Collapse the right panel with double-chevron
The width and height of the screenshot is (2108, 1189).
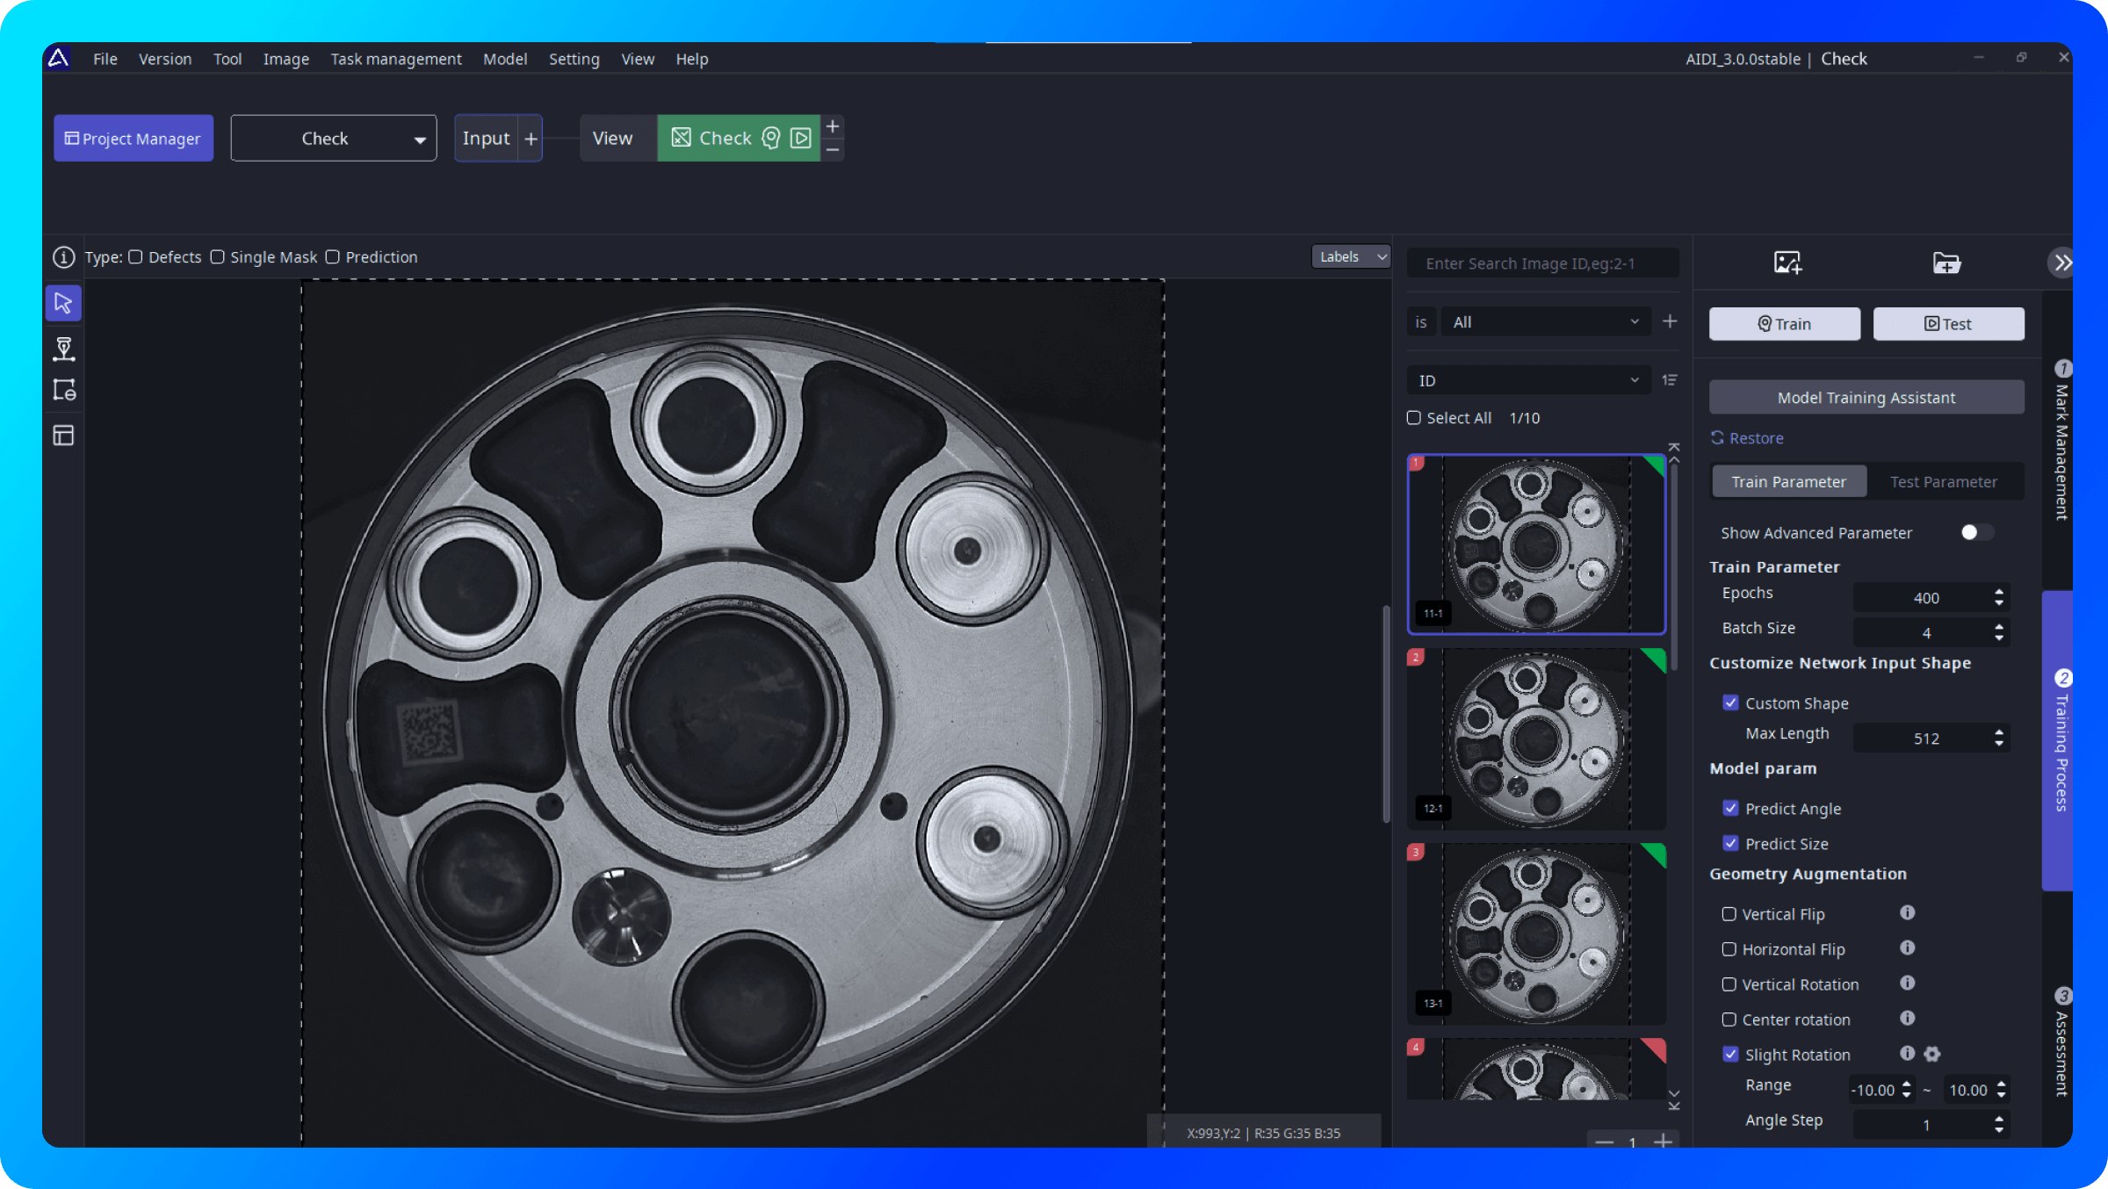click(x=2061, y=263)
